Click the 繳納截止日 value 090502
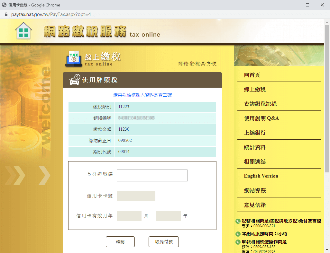Image resolution: width=330 pixels, height=253 pixels. 125,140
